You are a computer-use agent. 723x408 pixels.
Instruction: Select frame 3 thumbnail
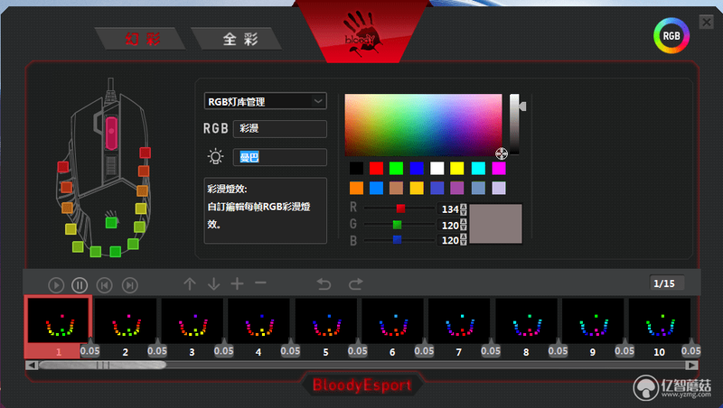[x=192, y=320]
